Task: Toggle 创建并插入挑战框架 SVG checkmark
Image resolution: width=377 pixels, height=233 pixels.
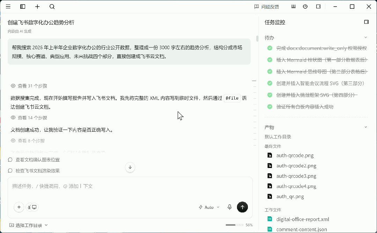Action: tap(270, 95)
